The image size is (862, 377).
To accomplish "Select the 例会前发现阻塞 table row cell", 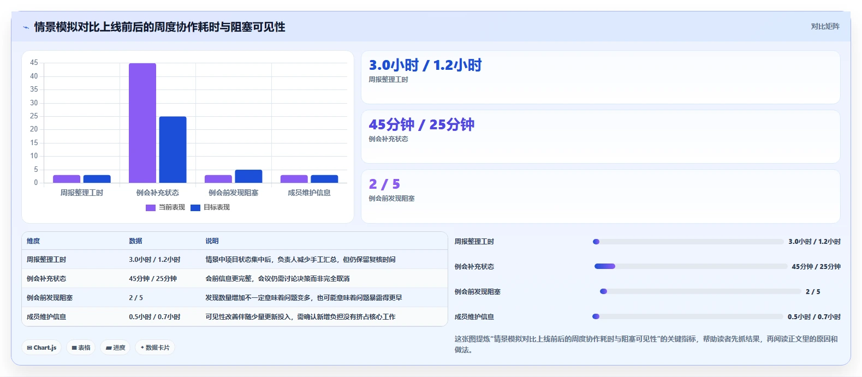I will 50,298.
